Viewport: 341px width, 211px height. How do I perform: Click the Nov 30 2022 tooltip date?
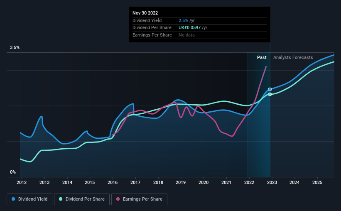point(145,13)
